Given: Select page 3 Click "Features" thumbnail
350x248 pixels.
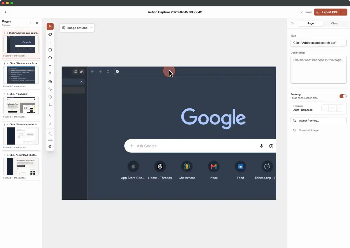Looking at the screenshot, I should [21, 106].
